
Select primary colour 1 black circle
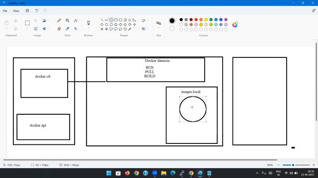[172, 21]
